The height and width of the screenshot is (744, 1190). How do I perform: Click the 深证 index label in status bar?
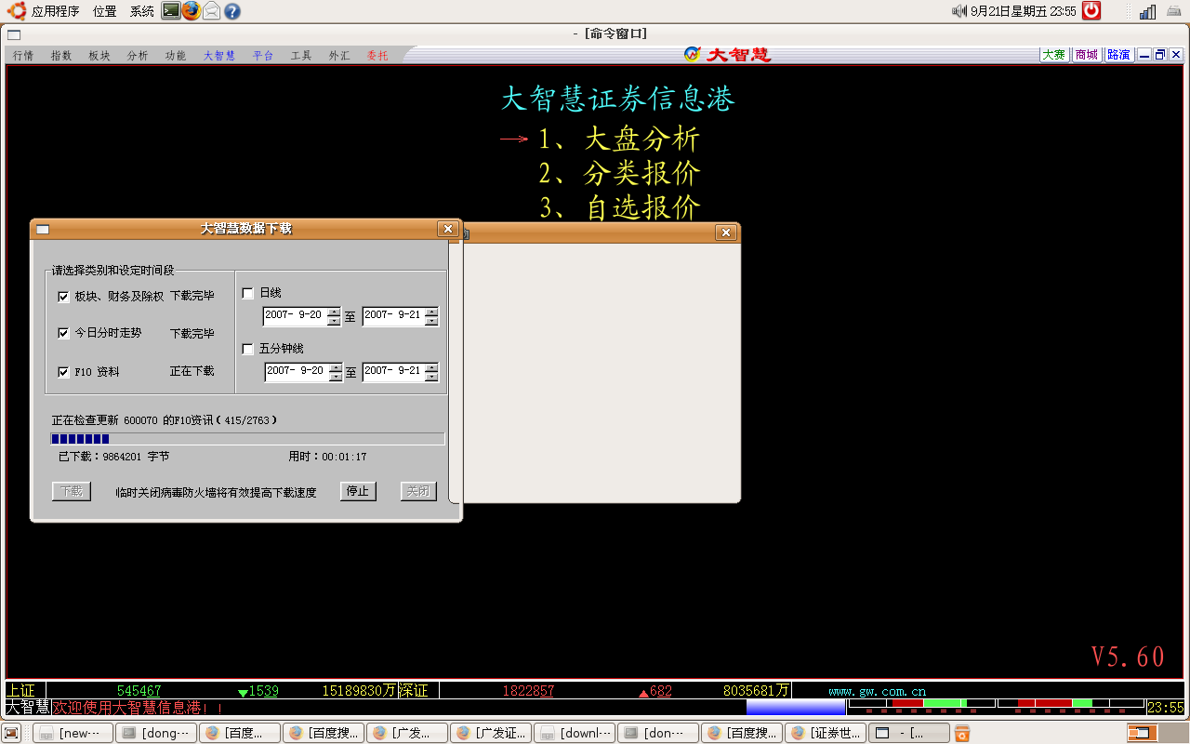coord(413,690)
